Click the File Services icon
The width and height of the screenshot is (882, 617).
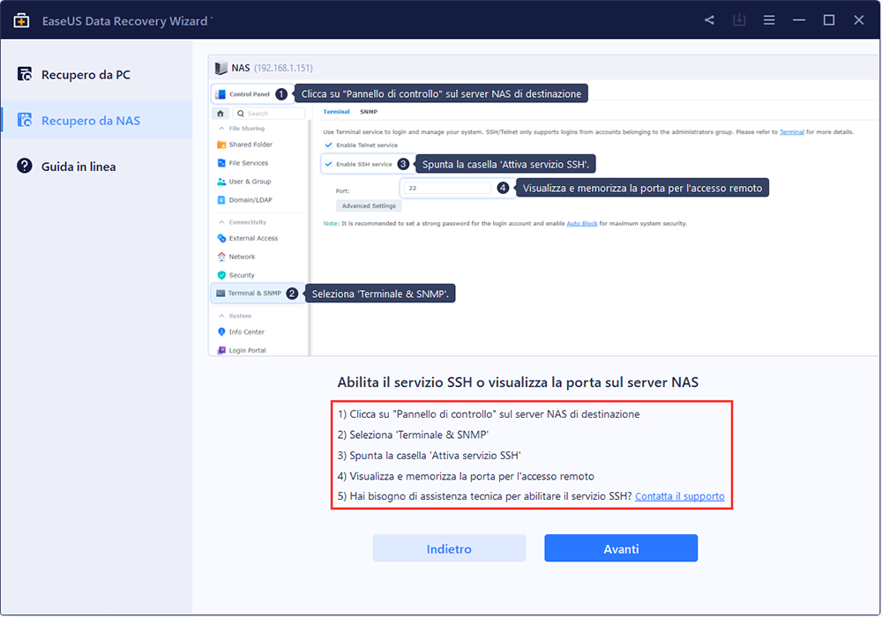221,163
